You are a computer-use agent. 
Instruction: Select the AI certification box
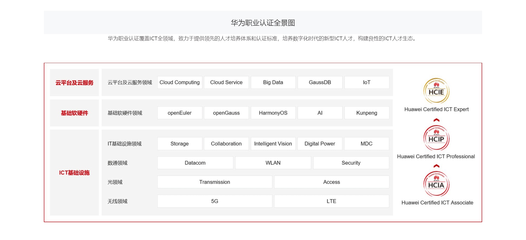[320, 113]
